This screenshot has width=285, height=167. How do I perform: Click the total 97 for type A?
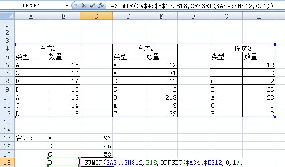tap(96, 138)
